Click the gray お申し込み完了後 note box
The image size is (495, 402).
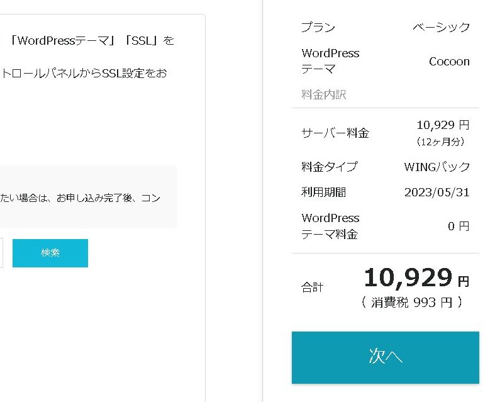(x=88, y=198)
